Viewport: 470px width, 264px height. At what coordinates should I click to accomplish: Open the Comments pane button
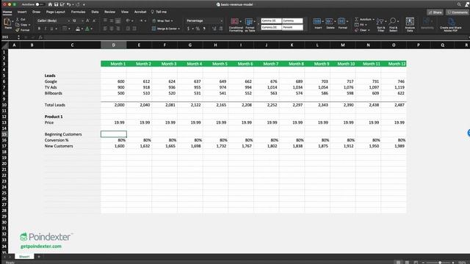458,12
